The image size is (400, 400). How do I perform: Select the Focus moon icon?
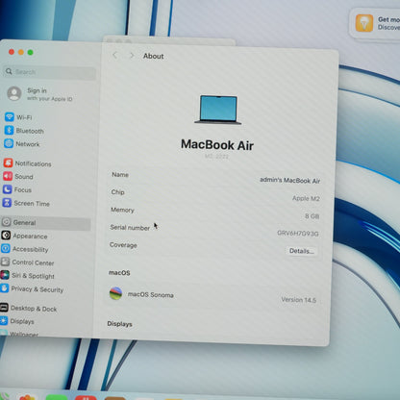click(7, 189)
